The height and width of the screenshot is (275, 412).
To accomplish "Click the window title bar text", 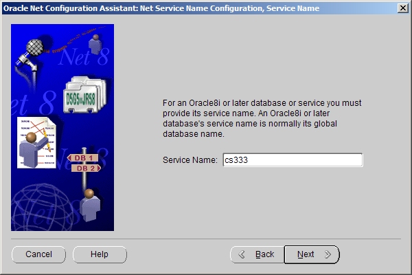I will (x=161, y=8).
